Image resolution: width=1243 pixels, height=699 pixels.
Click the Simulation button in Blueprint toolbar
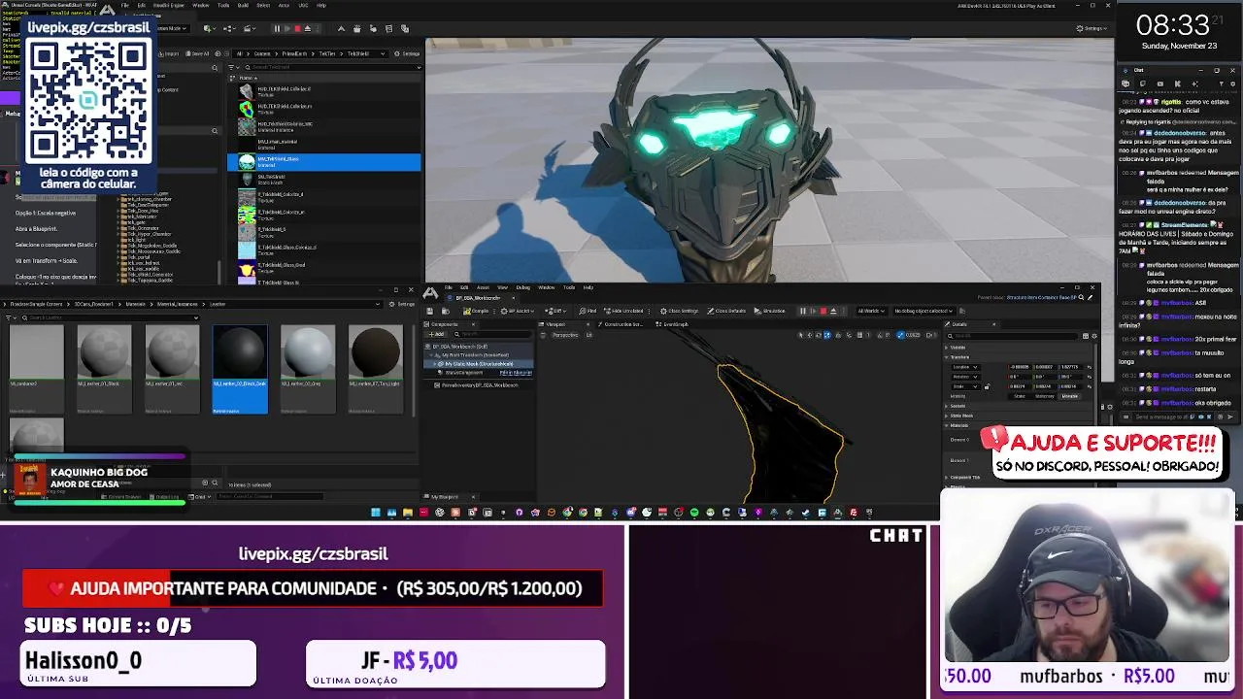click(x=770, y=311)
